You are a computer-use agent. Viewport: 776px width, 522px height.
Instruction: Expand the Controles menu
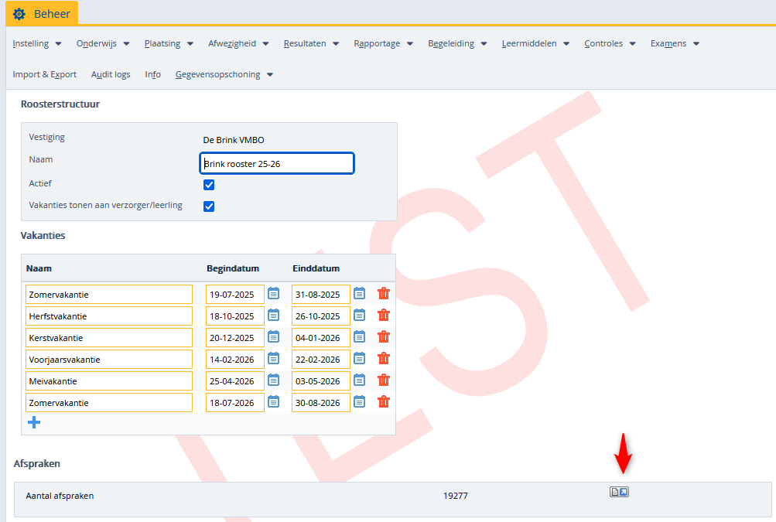pos(610,43)
